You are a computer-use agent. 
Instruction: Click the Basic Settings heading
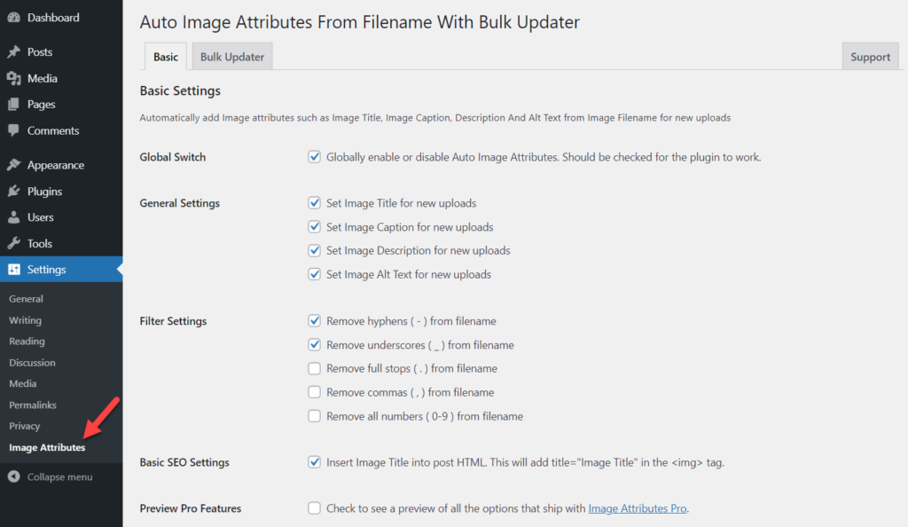[180, 90]
